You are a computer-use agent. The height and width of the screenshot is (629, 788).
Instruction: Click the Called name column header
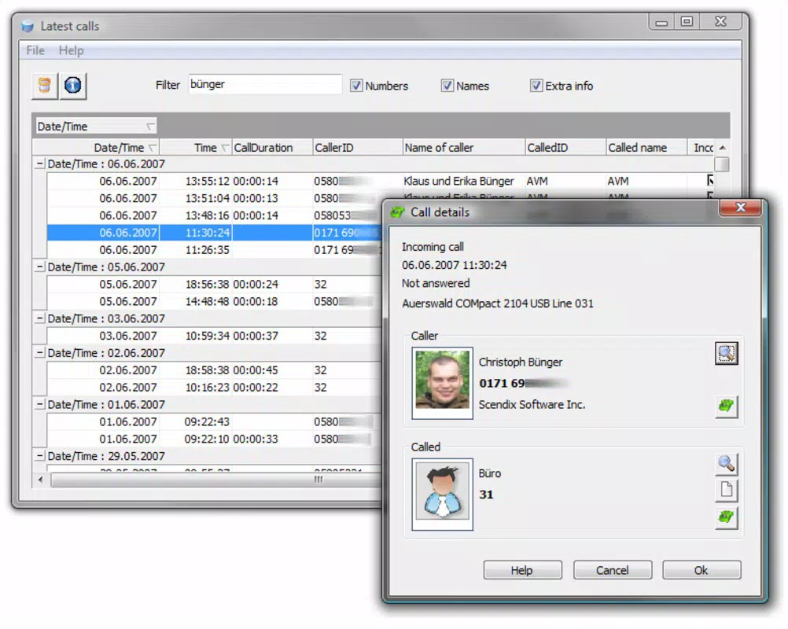point(646,148)
